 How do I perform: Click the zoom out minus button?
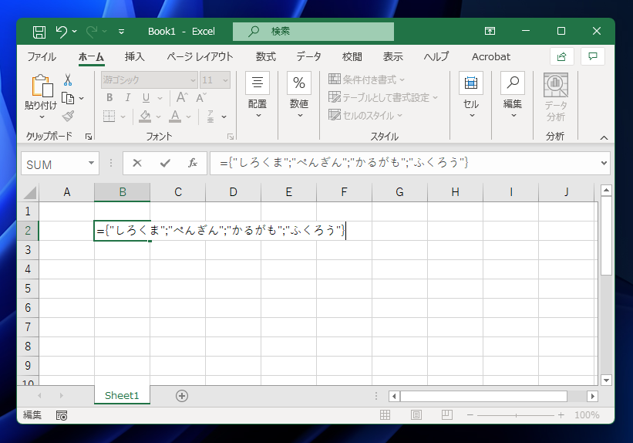(x=470, y=415)
